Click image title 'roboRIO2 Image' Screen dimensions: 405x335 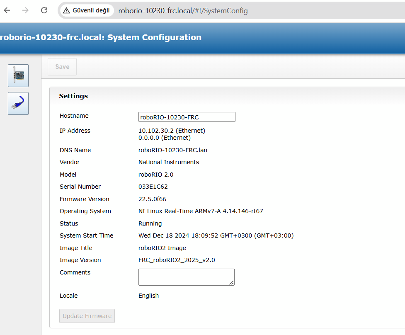click(x=162, y=248)
